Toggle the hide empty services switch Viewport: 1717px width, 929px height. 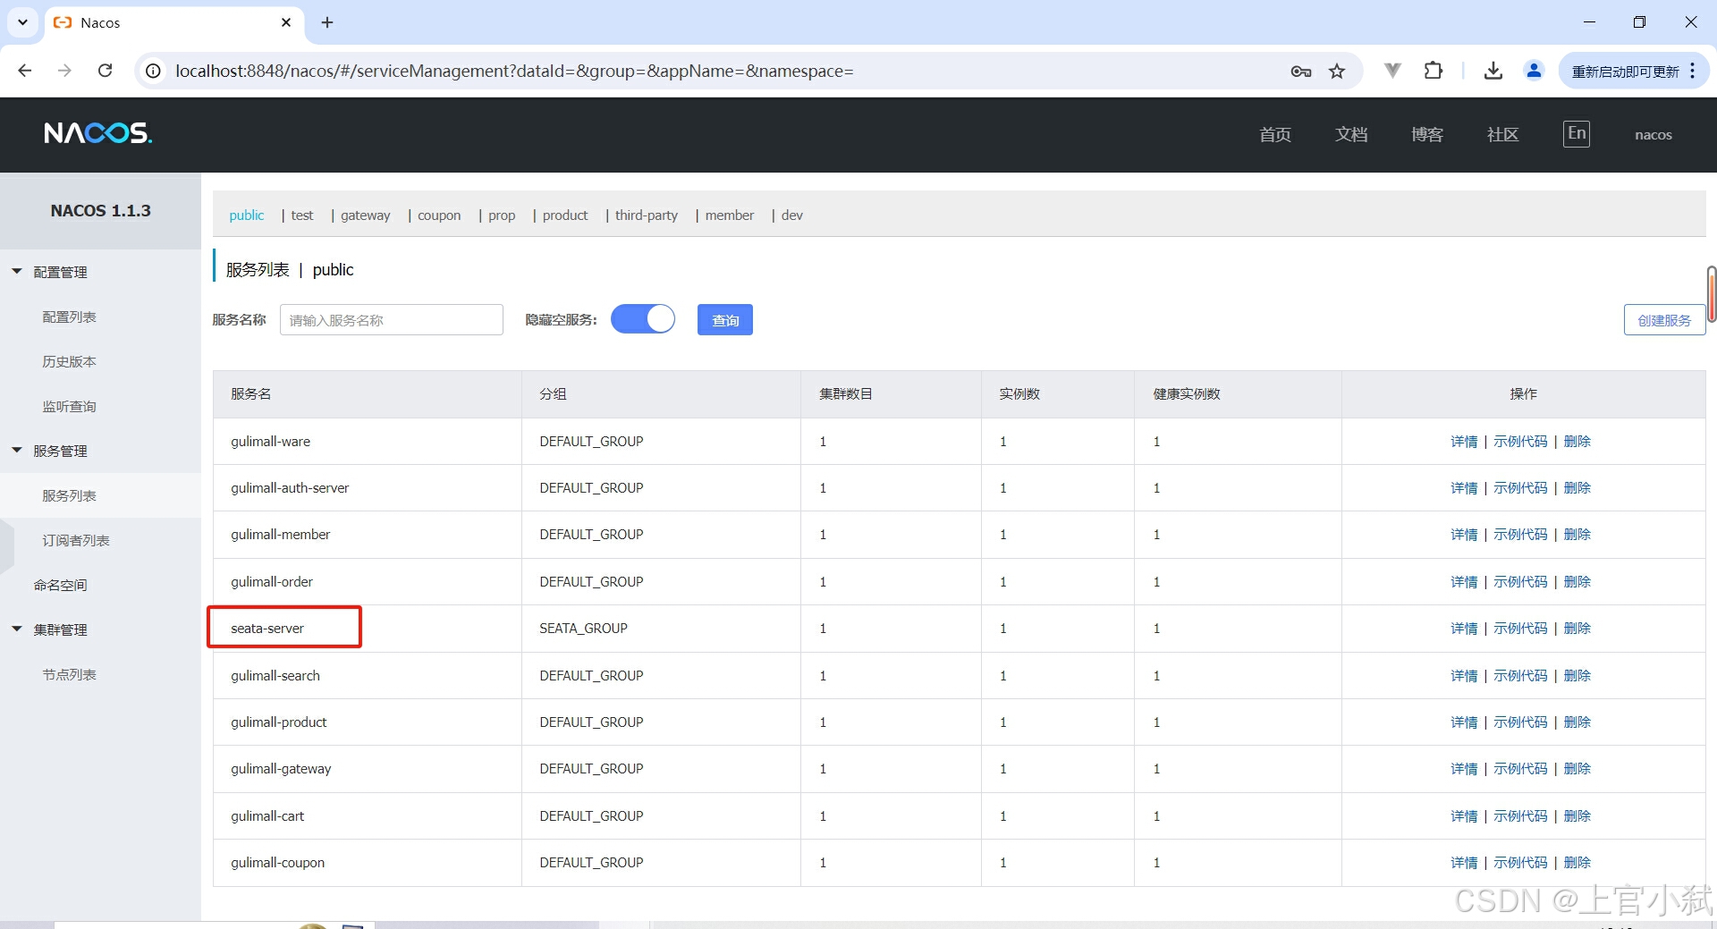[x=643, y=319]
